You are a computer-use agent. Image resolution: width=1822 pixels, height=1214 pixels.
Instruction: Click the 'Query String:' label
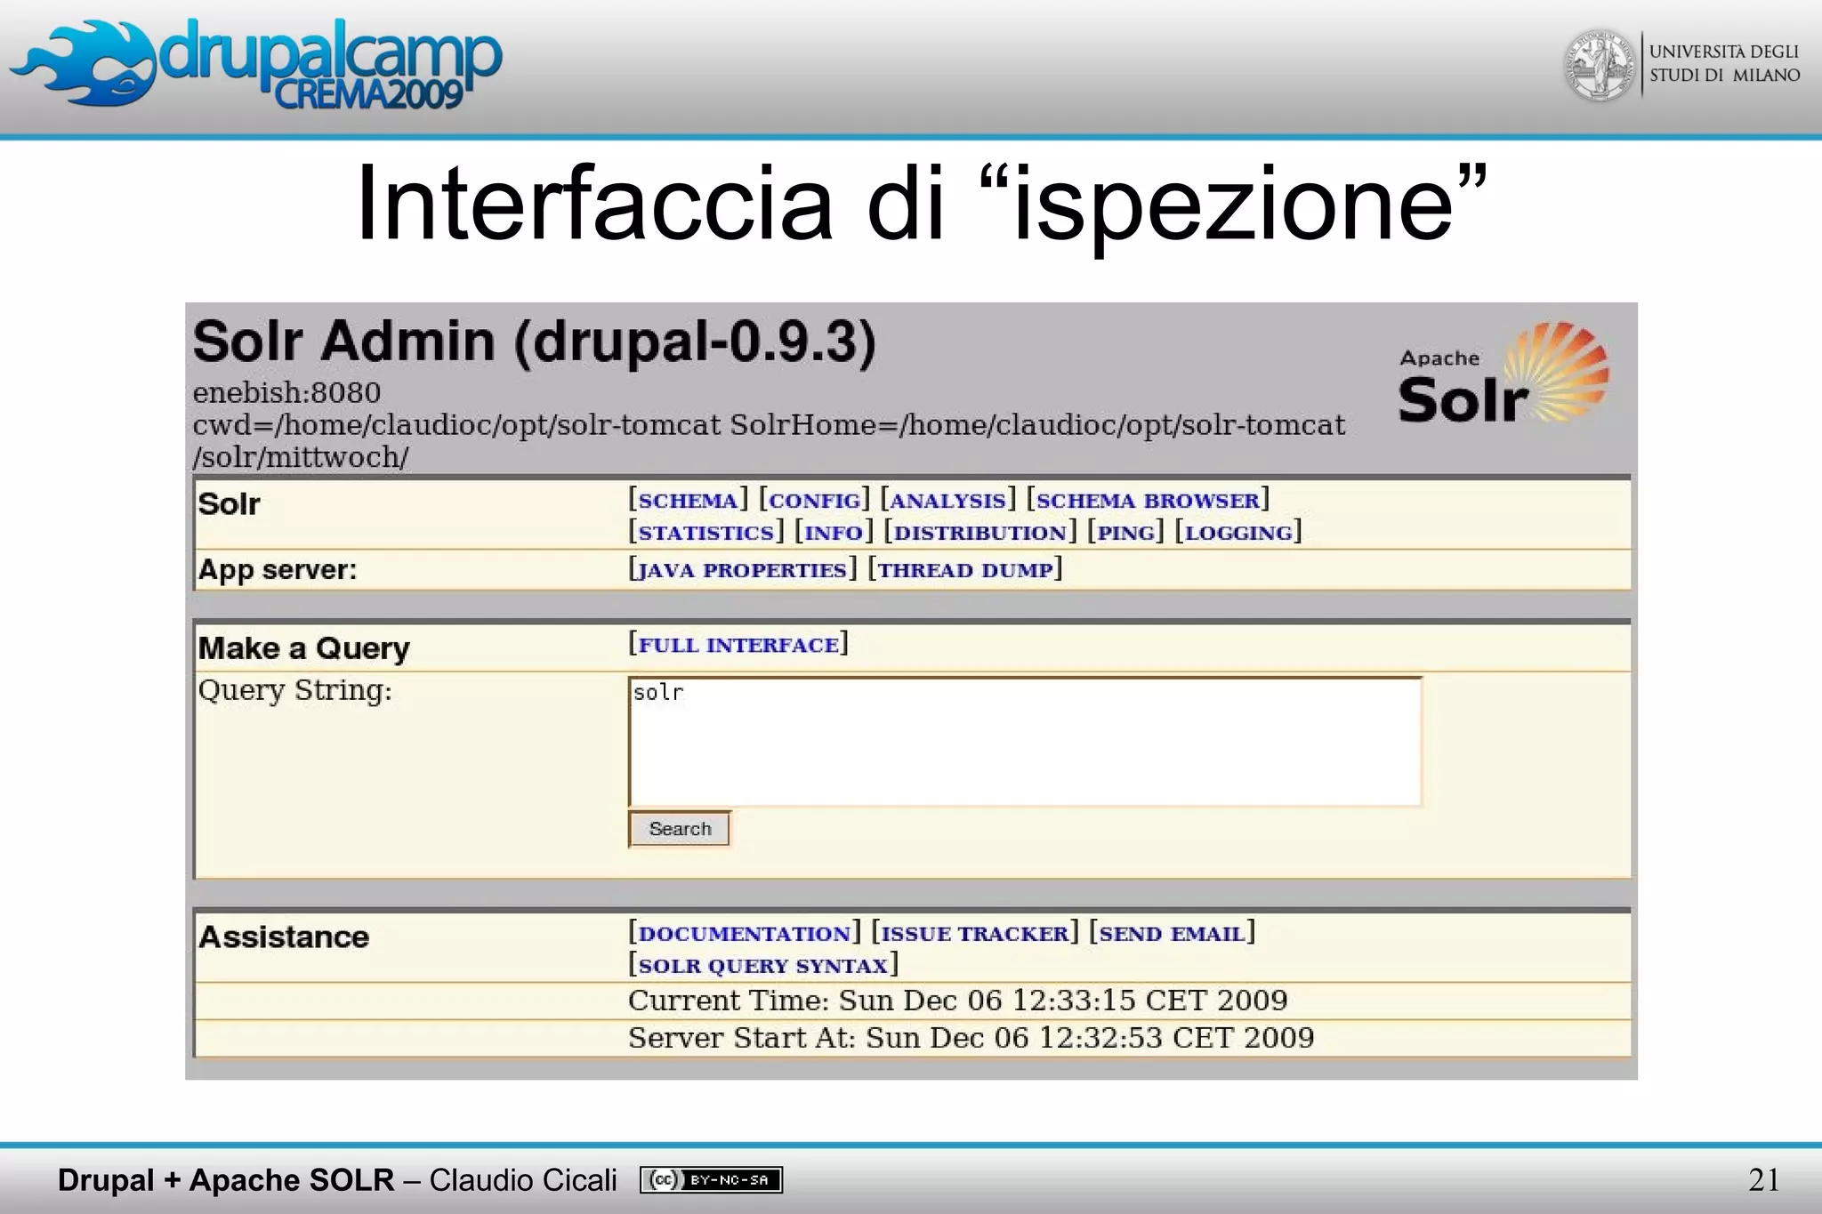(294, 690)
